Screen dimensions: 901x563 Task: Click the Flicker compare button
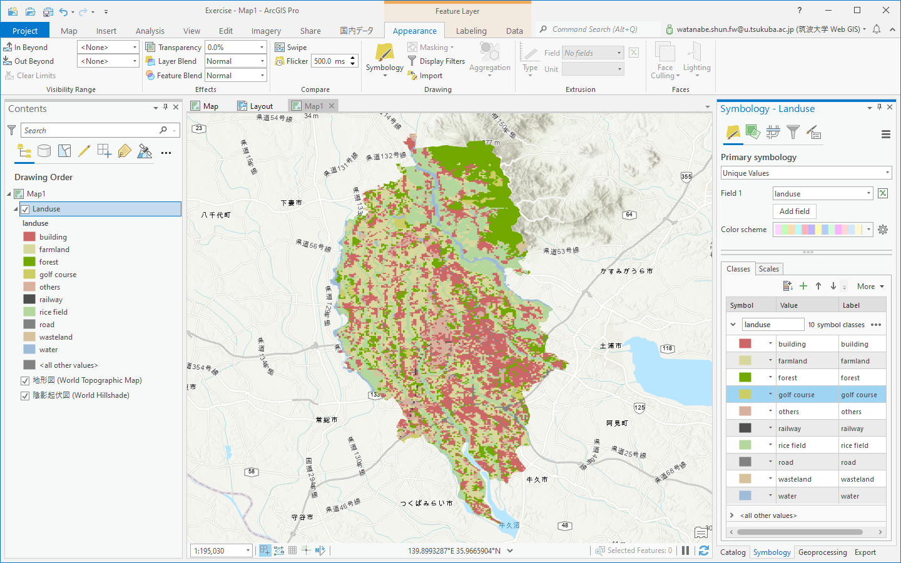tap(292, 61)
